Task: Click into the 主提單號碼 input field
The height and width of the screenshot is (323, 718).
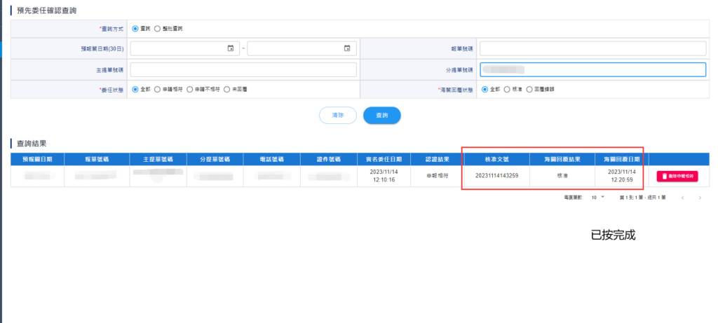Action: [x=243, y=69]
